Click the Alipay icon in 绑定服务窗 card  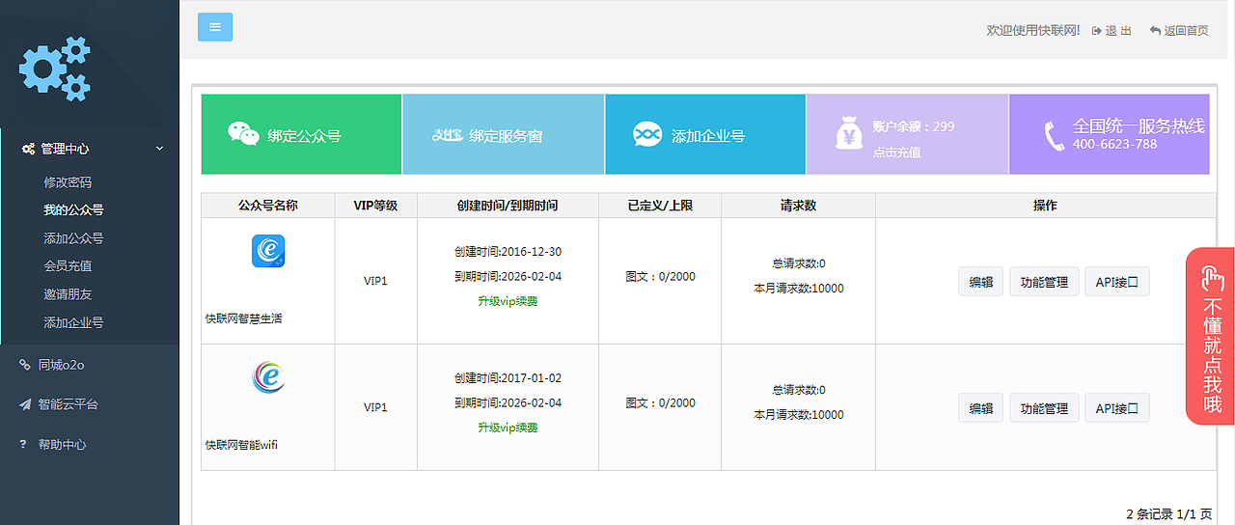click(447, 135)
